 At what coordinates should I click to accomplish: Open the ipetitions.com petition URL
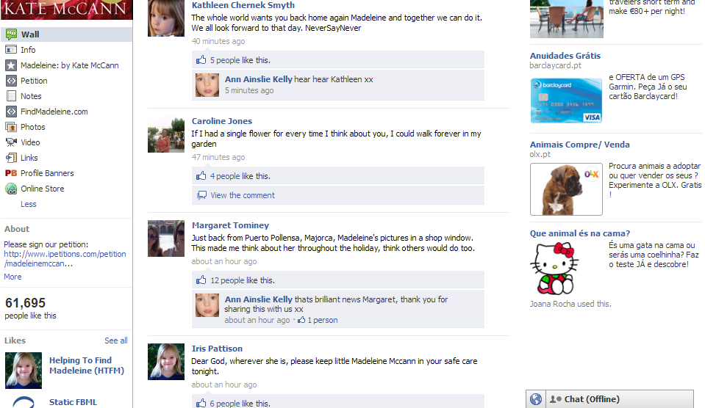pyautogui.click(x=65, y=259)
